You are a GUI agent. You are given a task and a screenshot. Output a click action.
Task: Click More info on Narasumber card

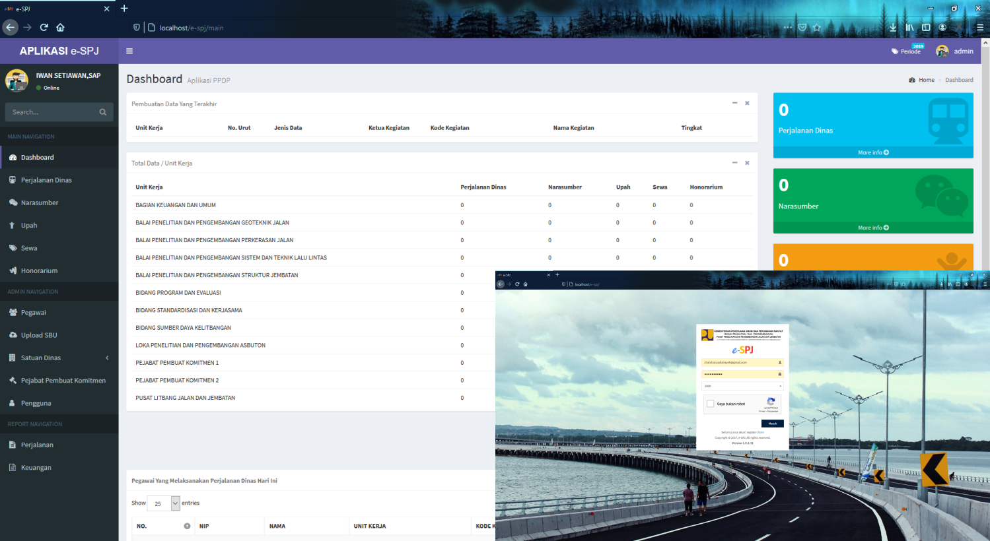[x=873, y=228]
